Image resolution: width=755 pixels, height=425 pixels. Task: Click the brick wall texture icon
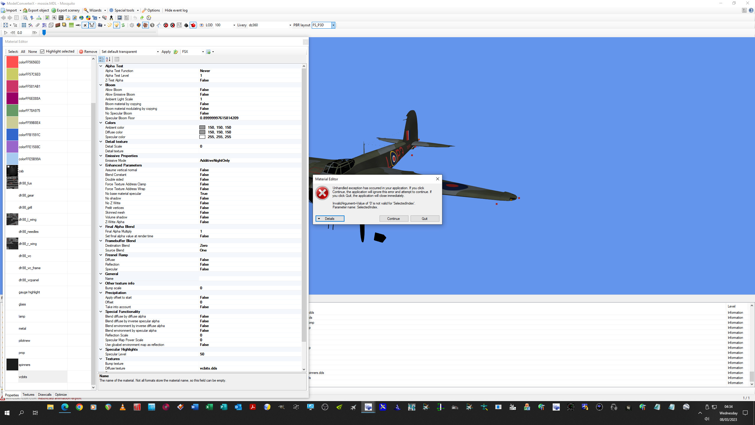(58, 25)
